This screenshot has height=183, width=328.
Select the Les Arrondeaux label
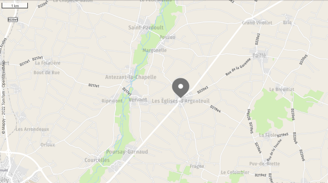tap(32, 129)
